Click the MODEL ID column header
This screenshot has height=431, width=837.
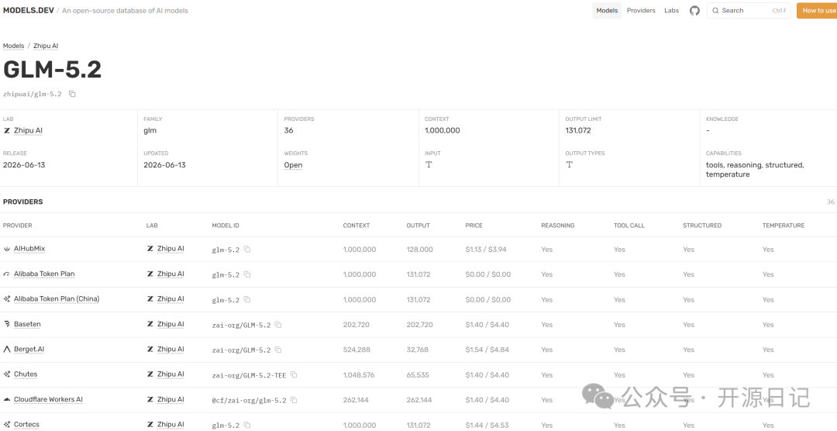click(x=226, y=226)
